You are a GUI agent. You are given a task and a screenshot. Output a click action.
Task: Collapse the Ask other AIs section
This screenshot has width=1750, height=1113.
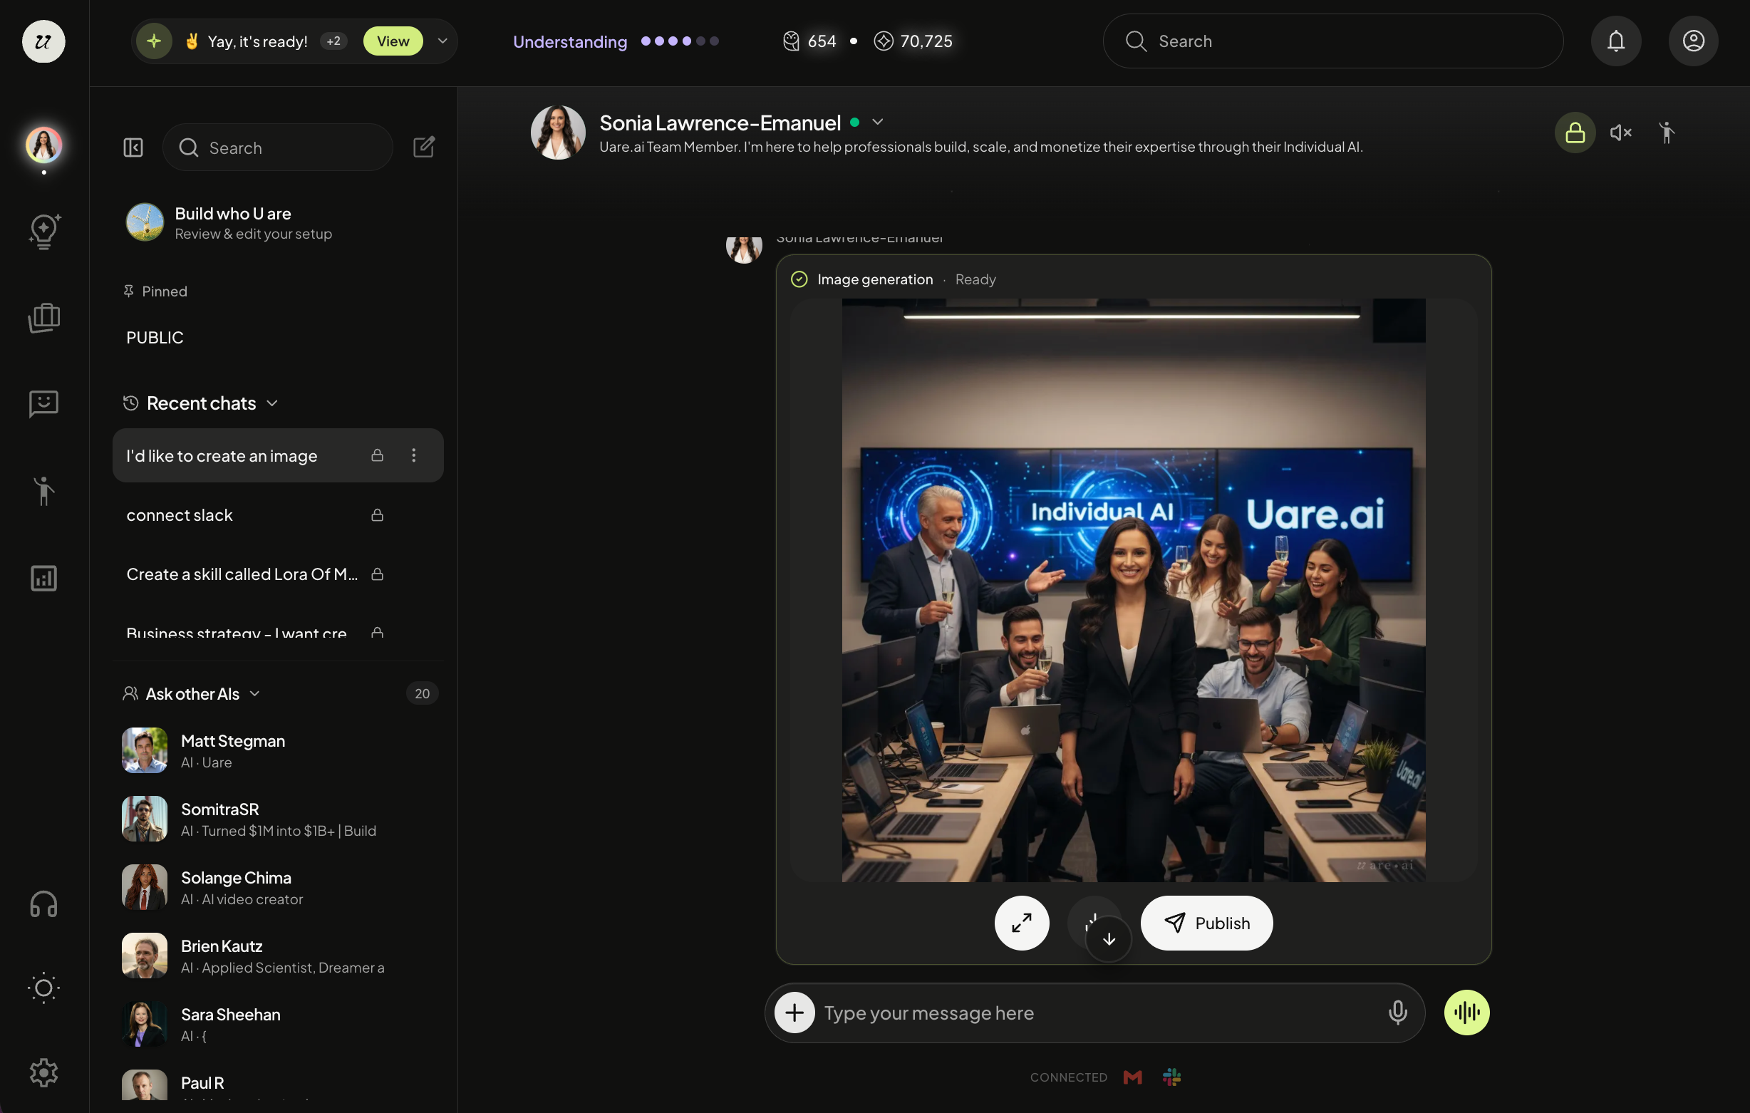(x=254, y=693)
